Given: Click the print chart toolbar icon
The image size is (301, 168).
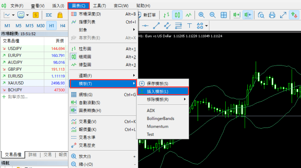Looking at the screenshot, I should (x=272, y=15).
